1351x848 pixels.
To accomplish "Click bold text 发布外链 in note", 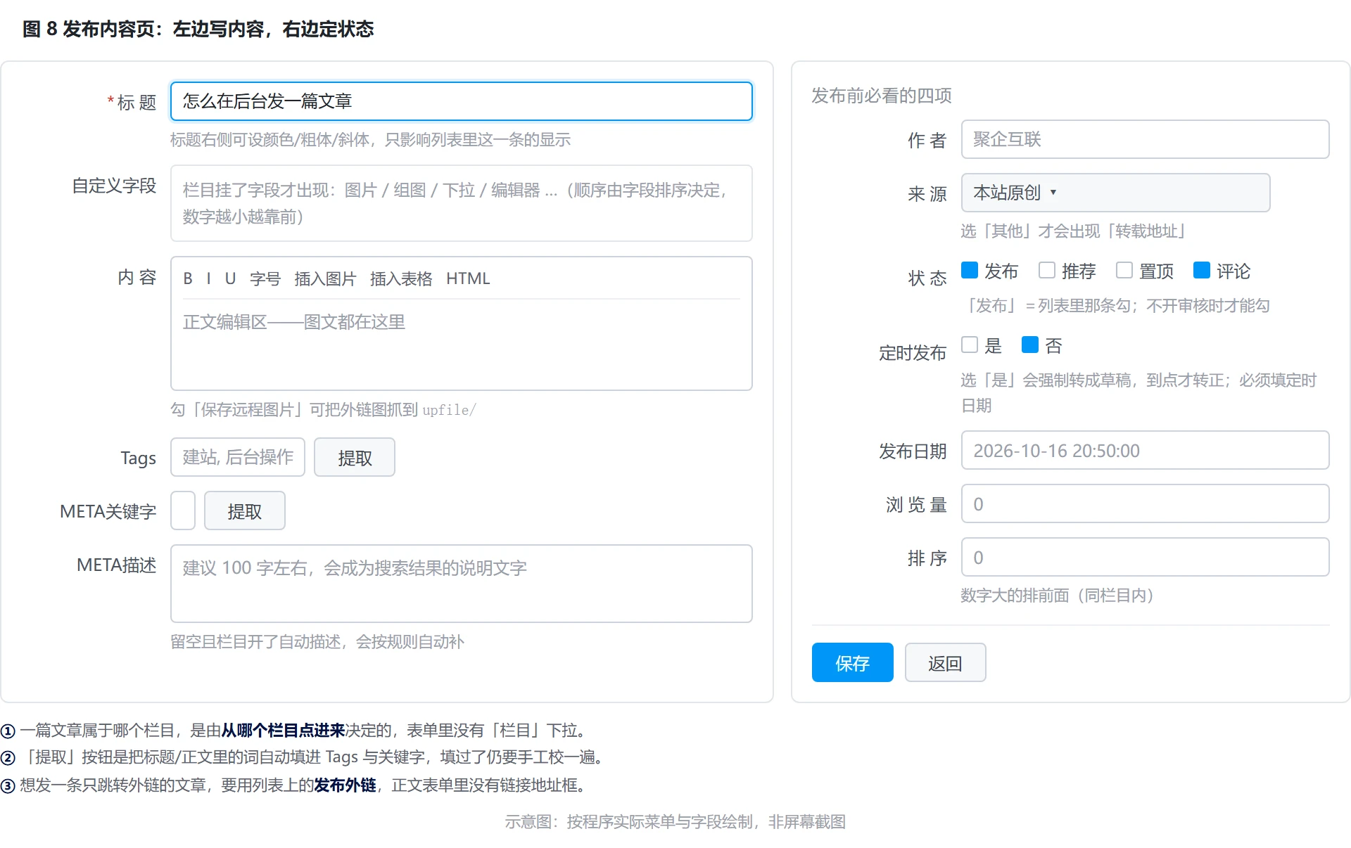I will point(345,785).
